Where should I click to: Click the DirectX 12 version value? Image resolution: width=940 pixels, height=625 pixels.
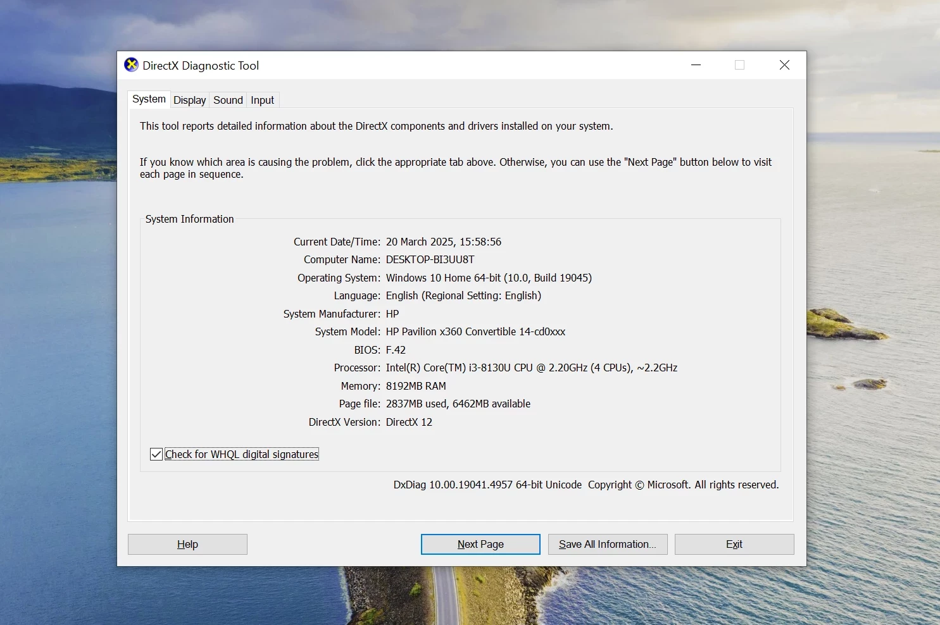(409, 422)
